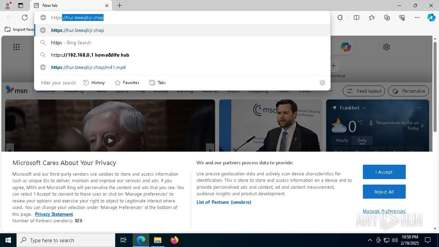Open List of Partners (vendors) link
439x247 pixels.
(x=224, y=202)
